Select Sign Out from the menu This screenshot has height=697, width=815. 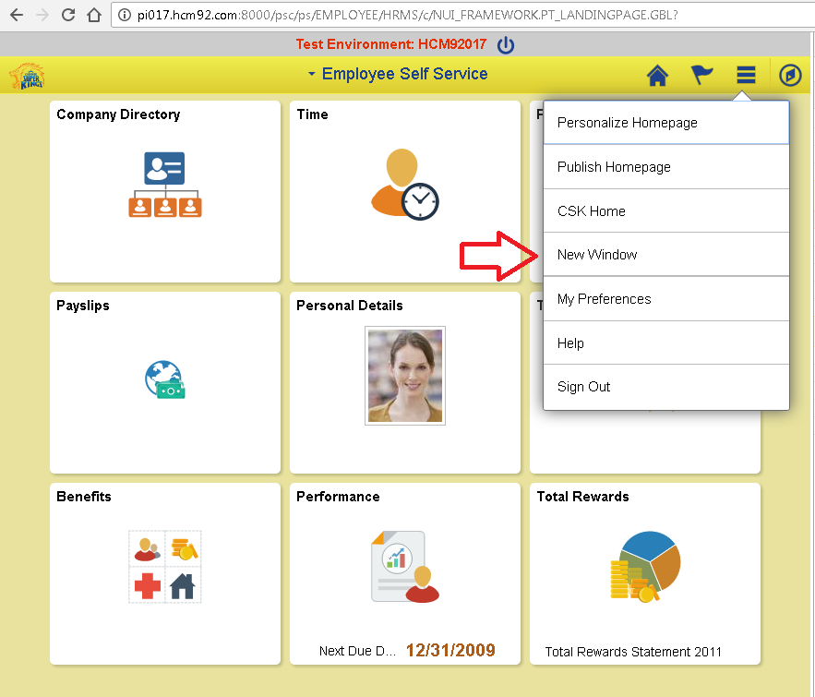(583, 386)
